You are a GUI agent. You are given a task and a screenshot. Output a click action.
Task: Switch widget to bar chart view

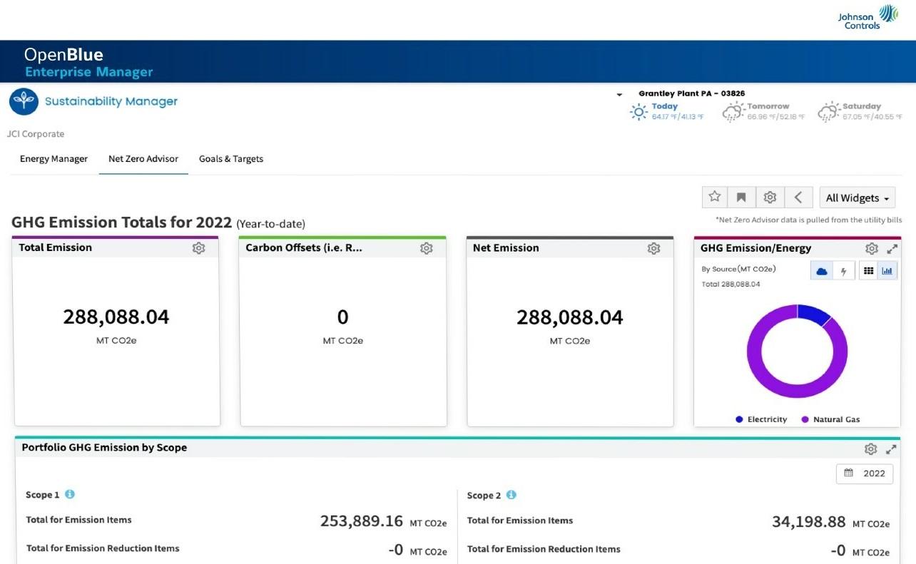(887, 271)
